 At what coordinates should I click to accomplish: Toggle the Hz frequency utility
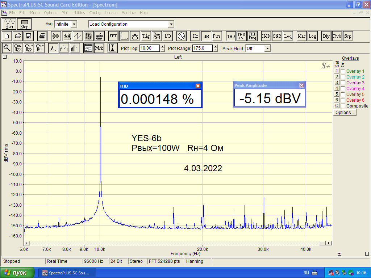(x=195, y=36)
